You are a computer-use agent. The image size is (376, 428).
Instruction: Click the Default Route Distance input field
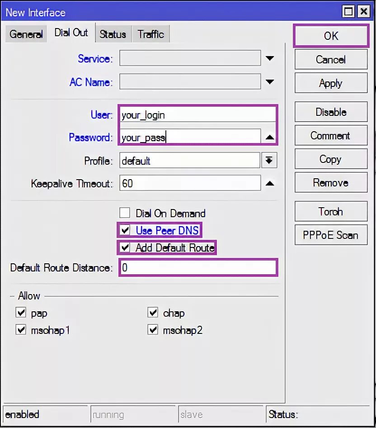tap(197, 267)
